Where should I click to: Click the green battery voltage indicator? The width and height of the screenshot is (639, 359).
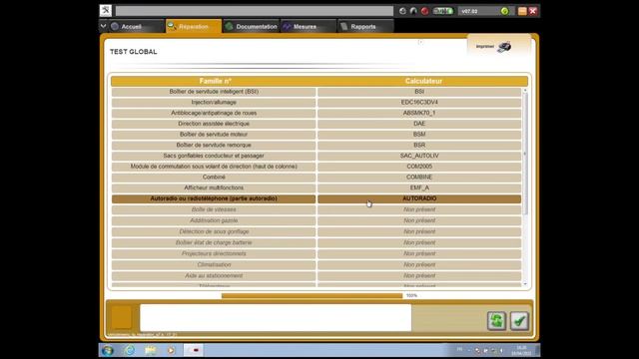click(443, 11)
